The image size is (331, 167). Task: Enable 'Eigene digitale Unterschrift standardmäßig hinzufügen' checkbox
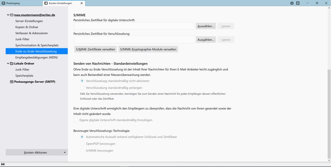pos(75,120)
